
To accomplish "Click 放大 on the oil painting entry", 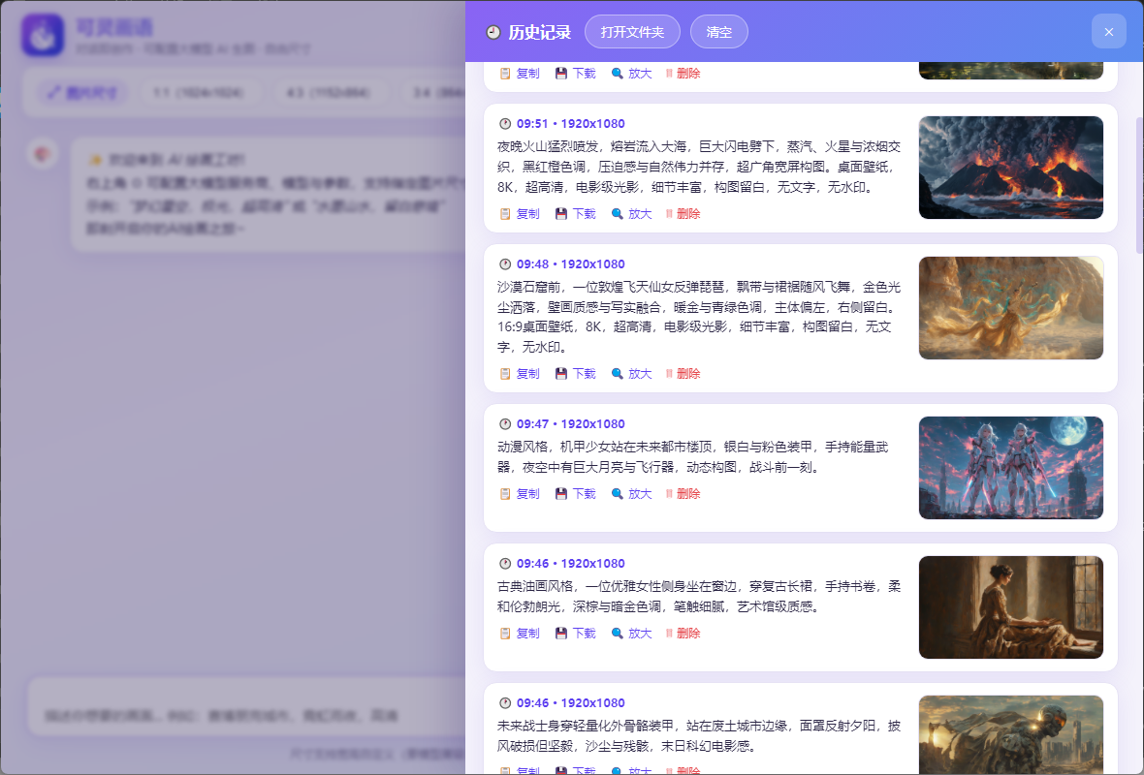I will (631, 633).
